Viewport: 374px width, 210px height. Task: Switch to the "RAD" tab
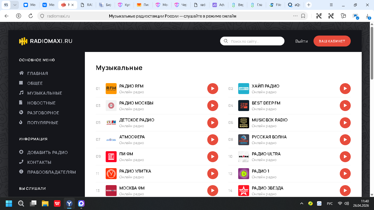[87, 5]
